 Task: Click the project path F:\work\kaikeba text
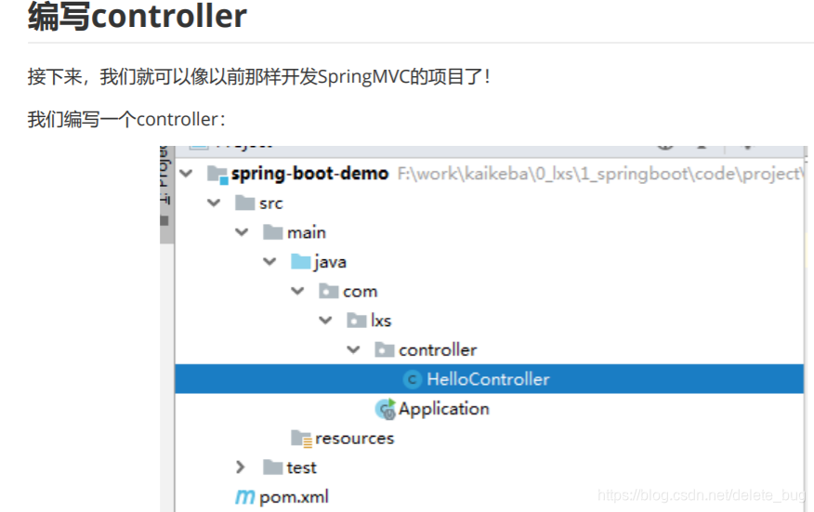[600, 174]
